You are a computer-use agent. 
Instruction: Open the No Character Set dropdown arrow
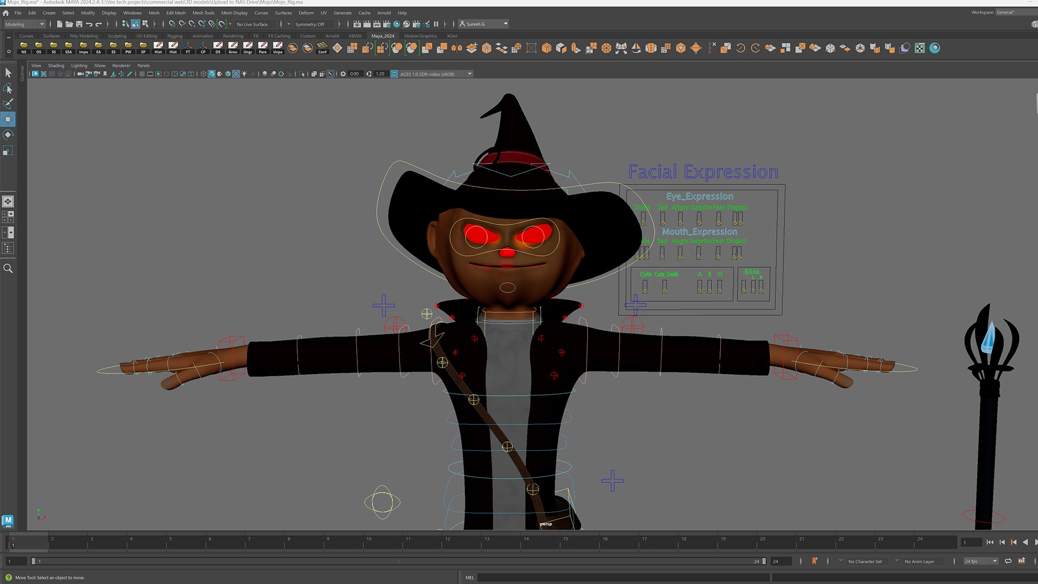tap(841, 561)
